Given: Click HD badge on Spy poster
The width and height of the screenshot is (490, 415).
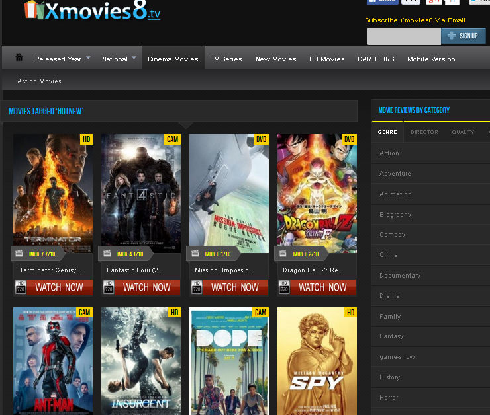Looking at the screenshot, I should pos(351,313).
